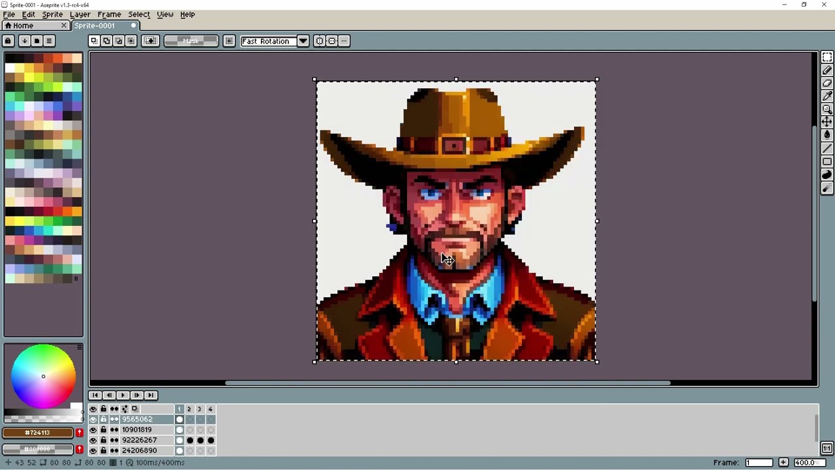Pick a hue on the color wheel
This screenshot has height=470, width=835.
pos(43,376)
